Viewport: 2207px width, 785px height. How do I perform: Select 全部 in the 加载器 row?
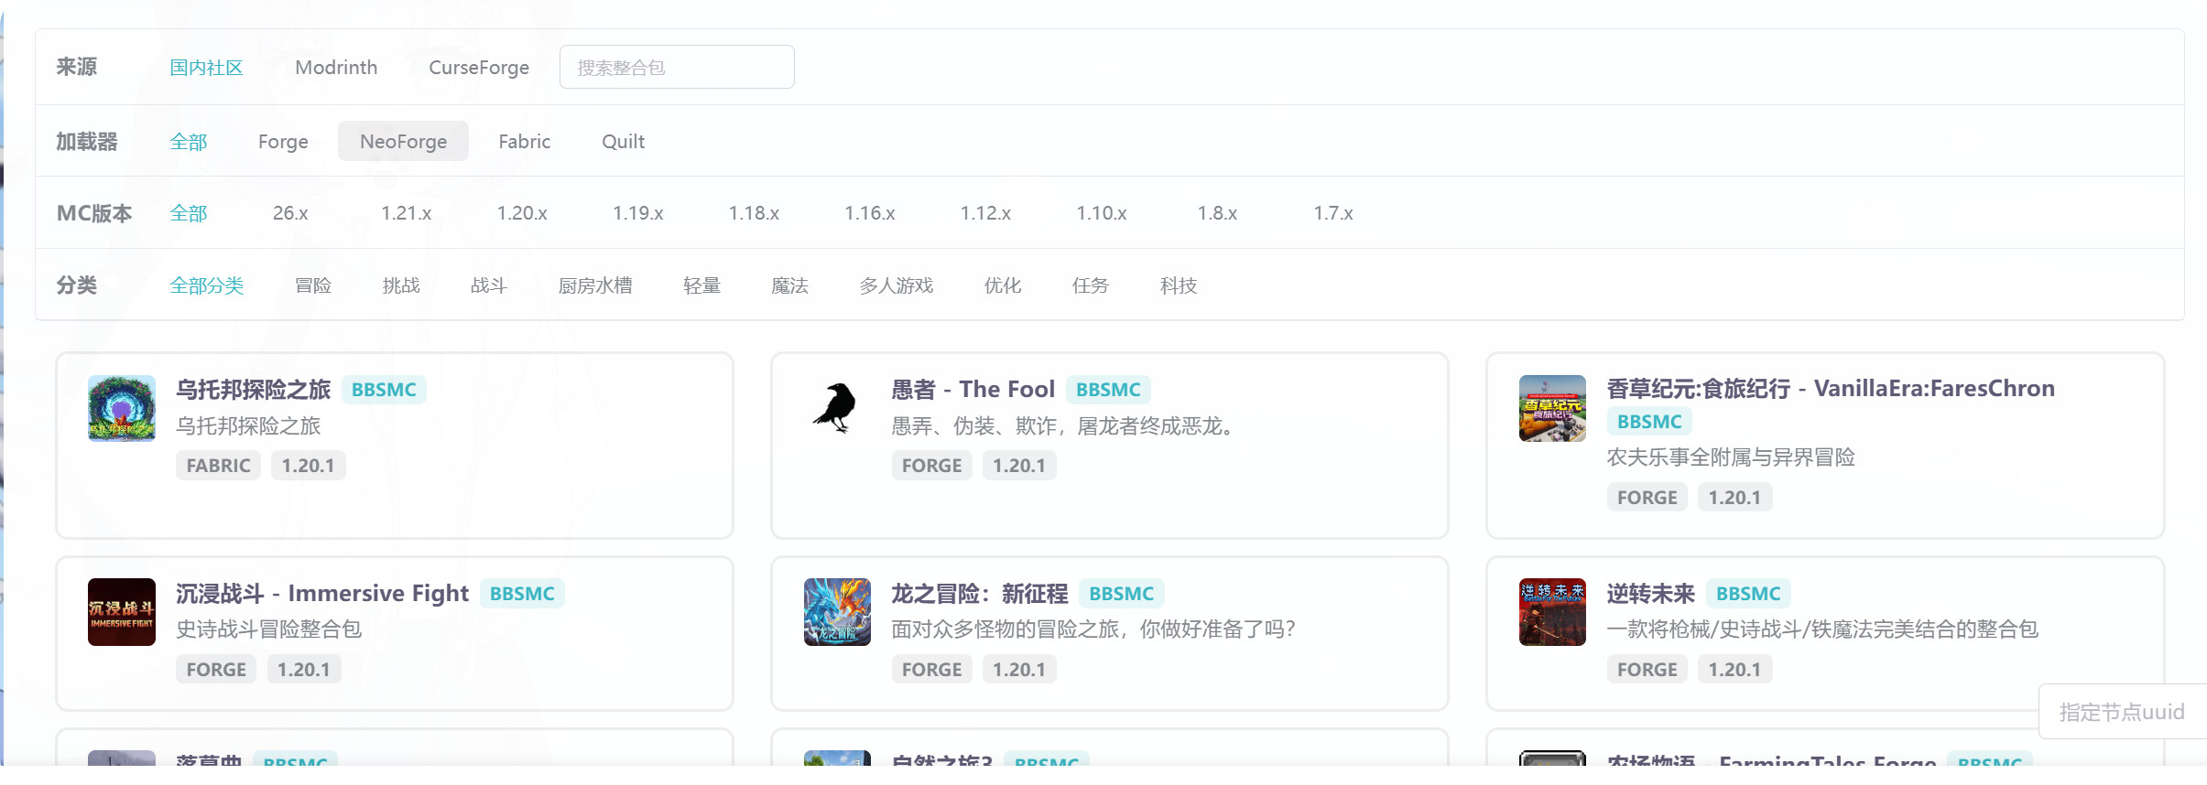point(189,142)
